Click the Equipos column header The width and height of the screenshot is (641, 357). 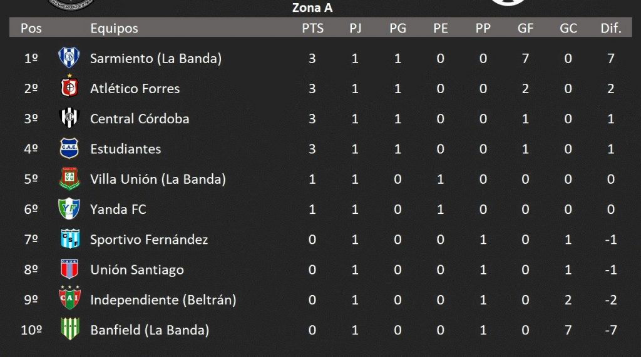coord(114,29)
